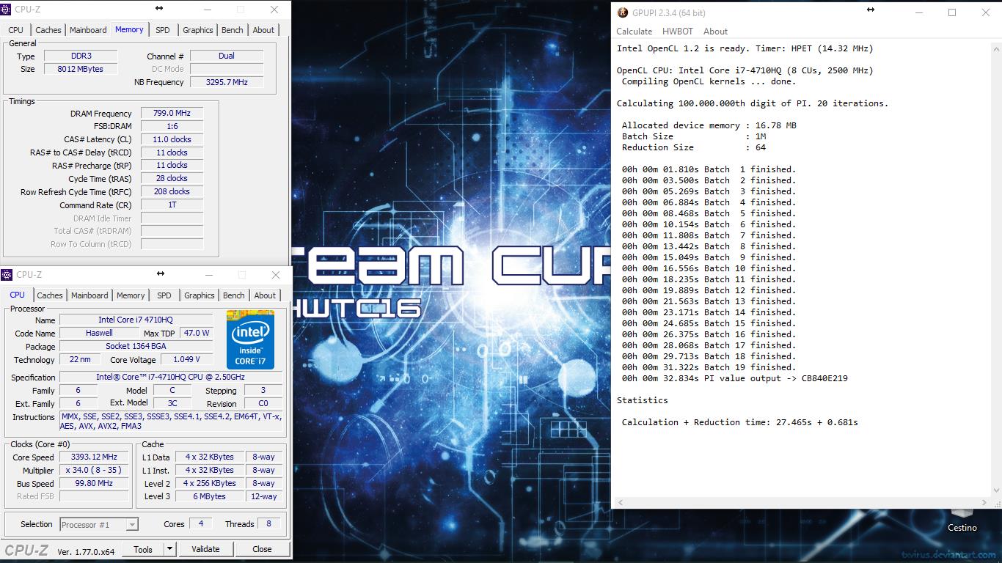The height and width of the screenshot is (563, 1002).
Task: Click the Cores count field showing 4
Action: 200,523
